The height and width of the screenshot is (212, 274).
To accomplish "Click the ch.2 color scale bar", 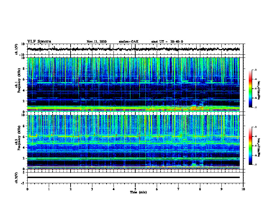I will (x=250, y=146).
